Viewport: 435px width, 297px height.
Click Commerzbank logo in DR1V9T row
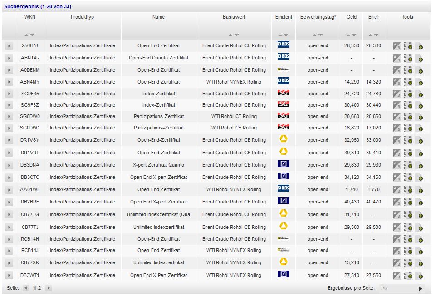283,151
